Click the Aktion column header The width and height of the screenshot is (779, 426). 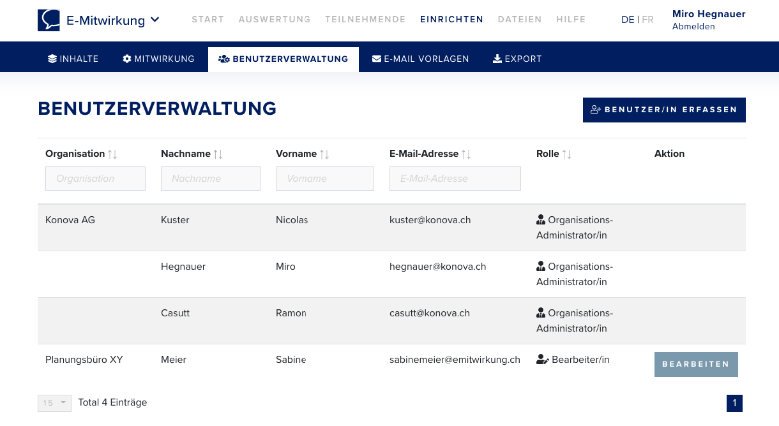669,154
